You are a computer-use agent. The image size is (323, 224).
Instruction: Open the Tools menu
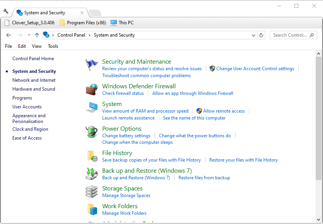point(53,46)
